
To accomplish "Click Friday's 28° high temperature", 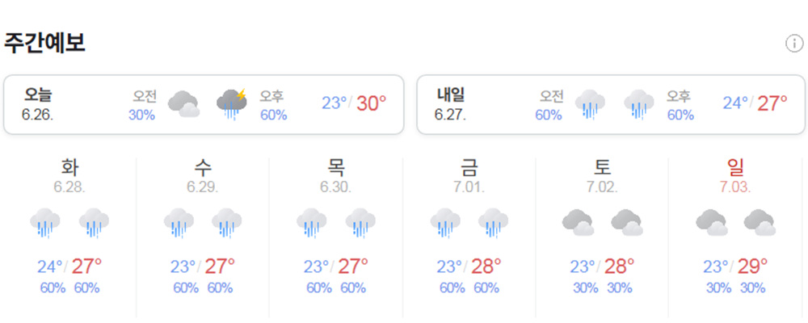I will tap(485, 266).
